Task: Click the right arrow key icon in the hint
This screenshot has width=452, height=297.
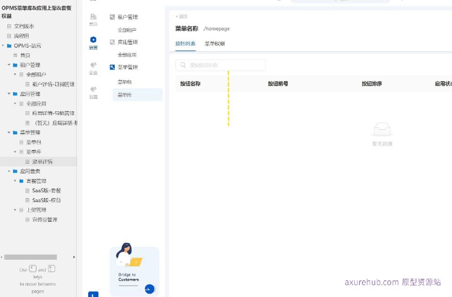Action: point(51,269)
